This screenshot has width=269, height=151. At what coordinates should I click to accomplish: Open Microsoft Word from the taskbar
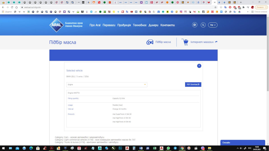(x=141, y=148)
